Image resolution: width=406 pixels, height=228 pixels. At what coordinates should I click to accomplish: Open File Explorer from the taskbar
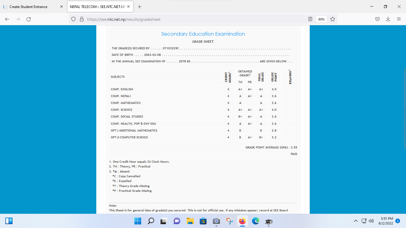pyautogui.click(x=190, y=221)
